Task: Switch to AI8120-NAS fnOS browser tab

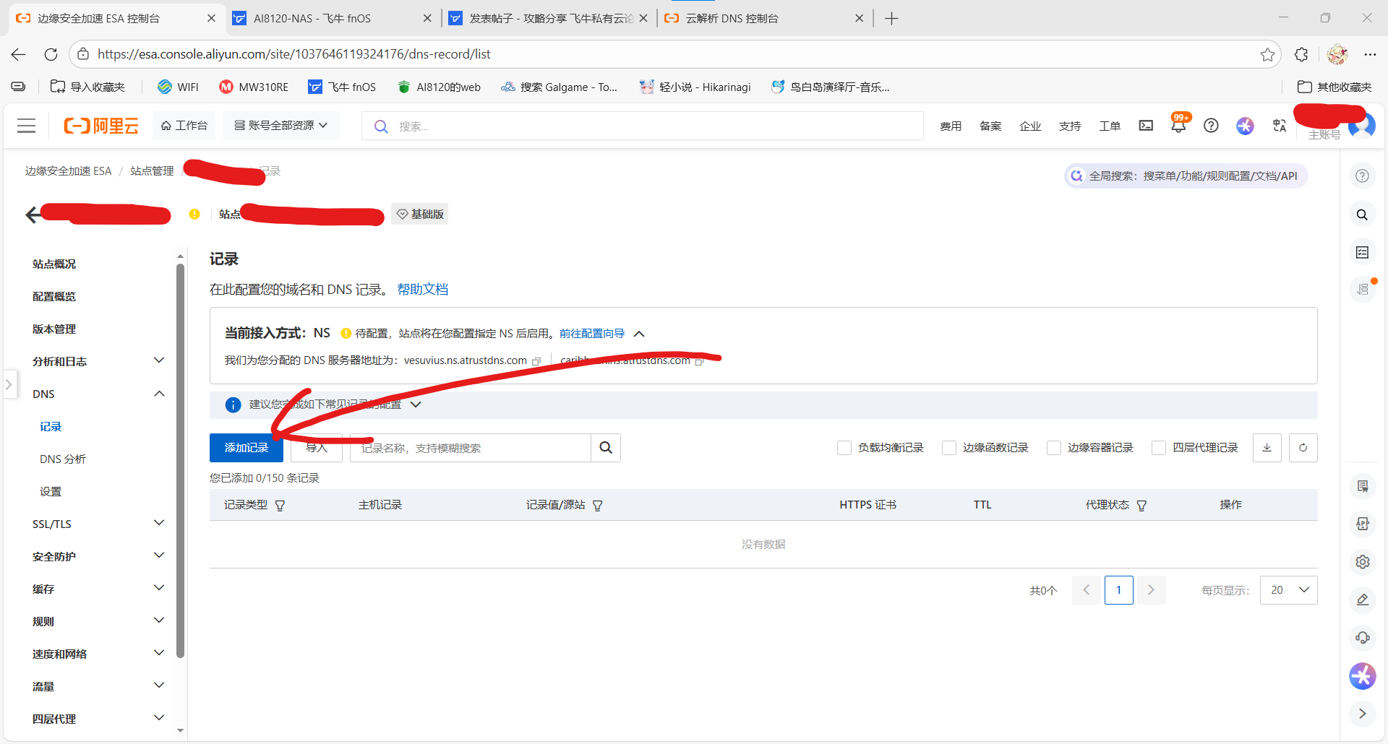Action: pos(332,18)
